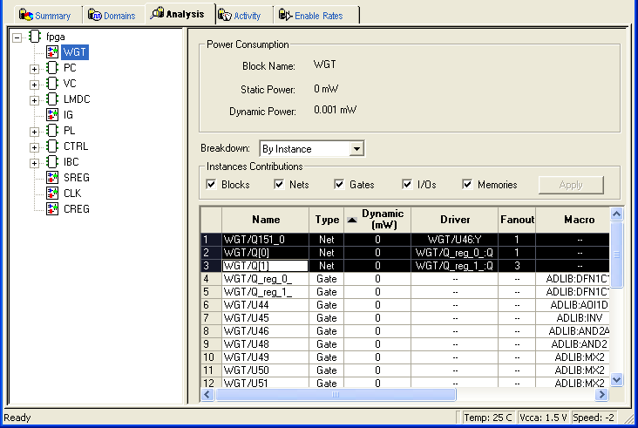Image resolution: width=638 pixels, height=428 pixels.
Task: Select the WGT/U49 table row
Action: pos(405,357)
